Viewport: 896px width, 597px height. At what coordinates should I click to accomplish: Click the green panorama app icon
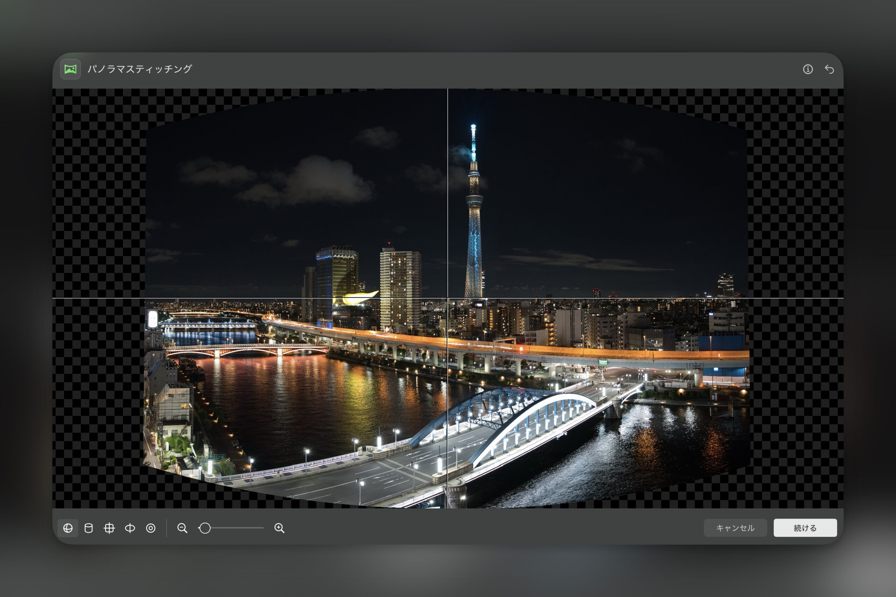coord(70,69)
